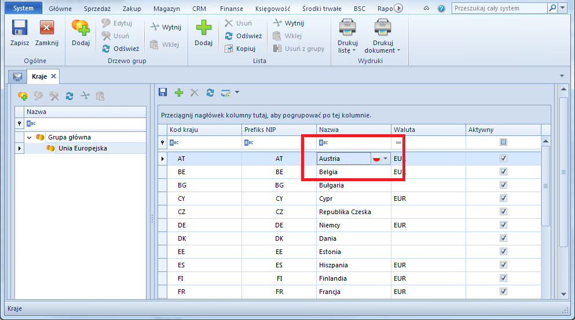
Task: Click add group icon in tree toolbar
Action: [23, 96]
